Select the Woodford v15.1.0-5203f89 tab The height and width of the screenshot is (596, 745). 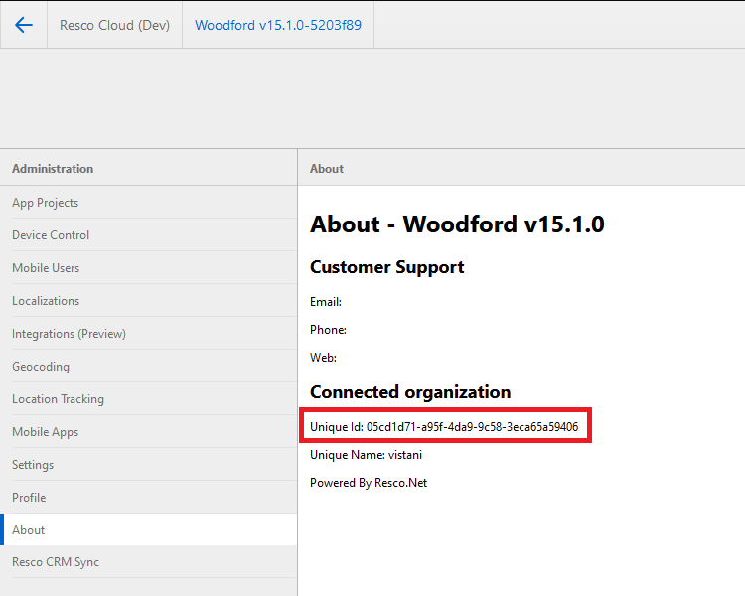tap(277, 25)
